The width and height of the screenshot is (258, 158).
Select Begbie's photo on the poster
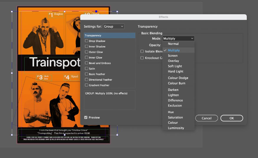click(43, 36)
